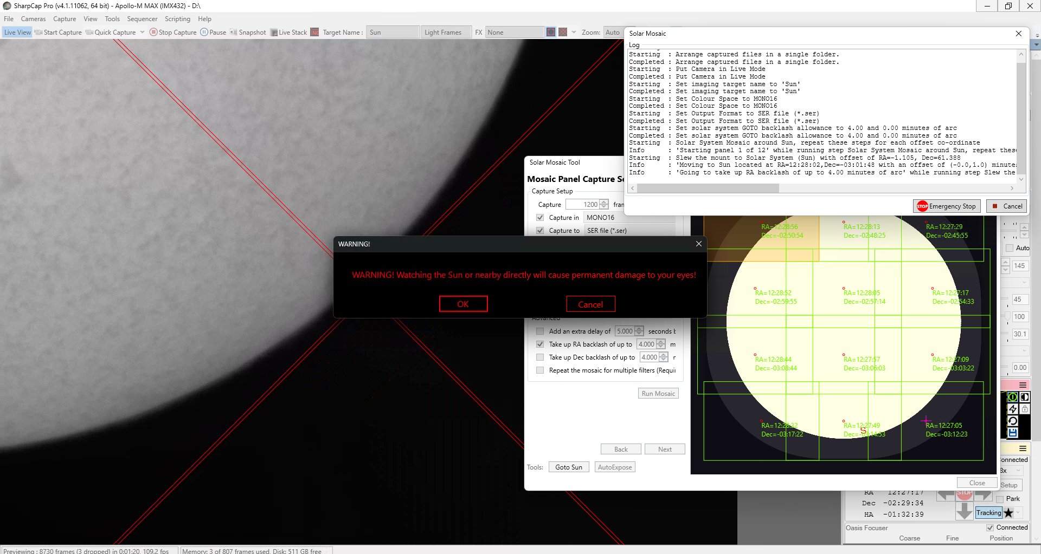
Task: Toggle Oasis Focuser Connected checkbox
Action: pyautogui.click(x=990, y=527)
